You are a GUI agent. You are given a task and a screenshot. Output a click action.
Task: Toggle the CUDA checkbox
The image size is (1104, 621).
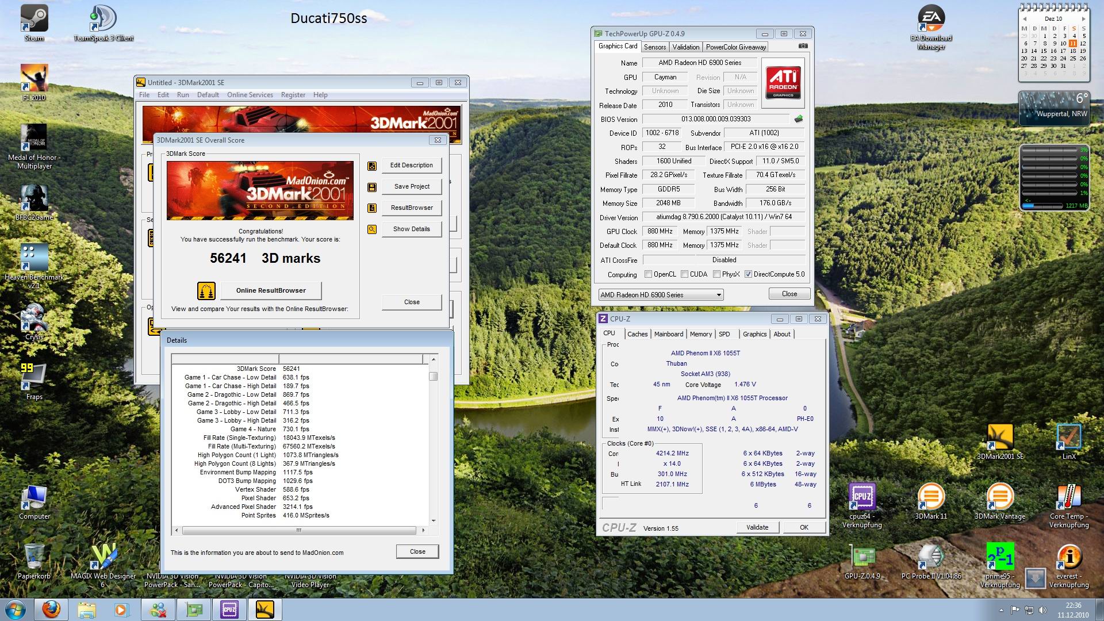685,274
